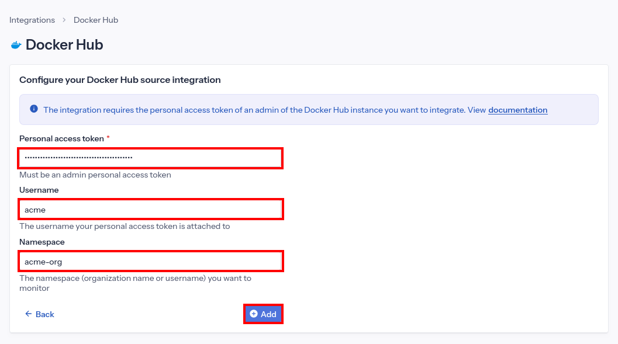This screenshot has width=618, height=344.
Task: Select the Docker Hub breadcrumb icon area
Action: point(95,19)
